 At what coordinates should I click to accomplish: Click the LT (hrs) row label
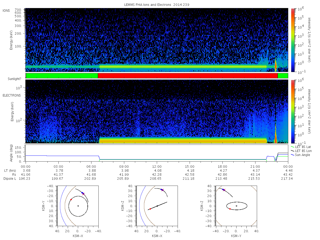coord(10,171)
